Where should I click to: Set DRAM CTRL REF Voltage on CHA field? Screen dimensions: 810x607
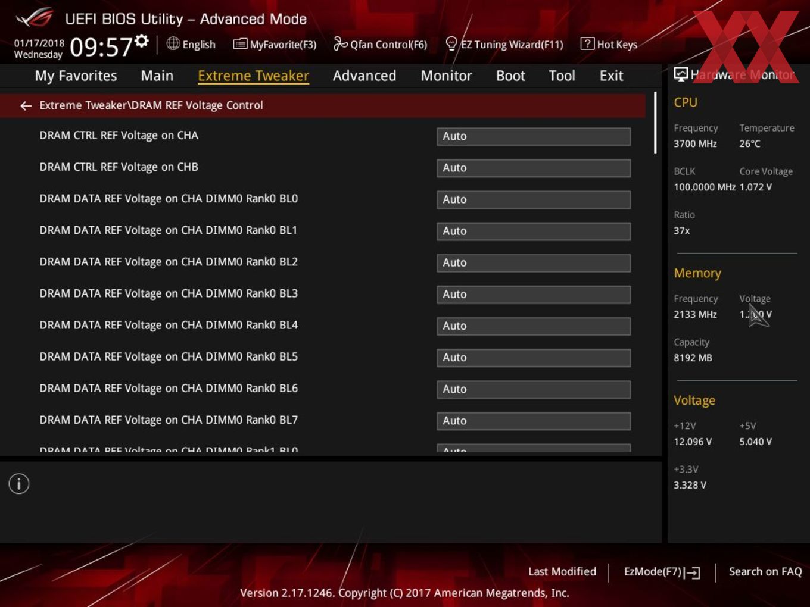click(534, 136)
